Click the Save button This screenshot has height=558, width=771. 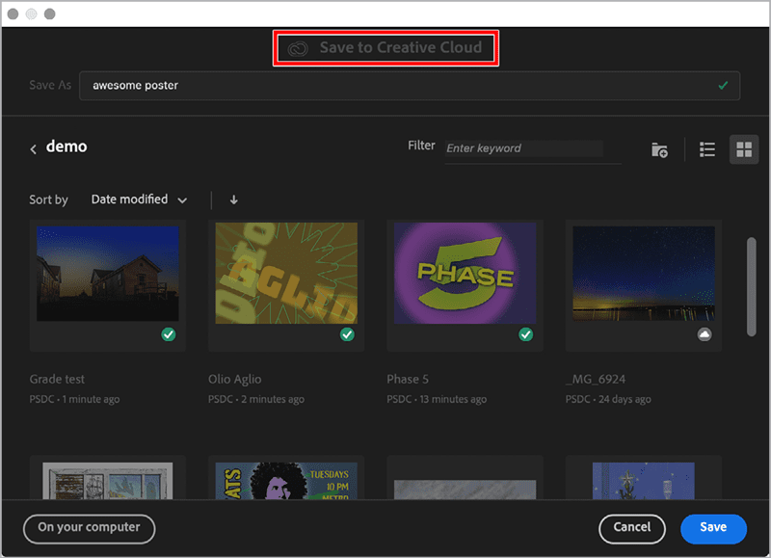tap(713, 528)
